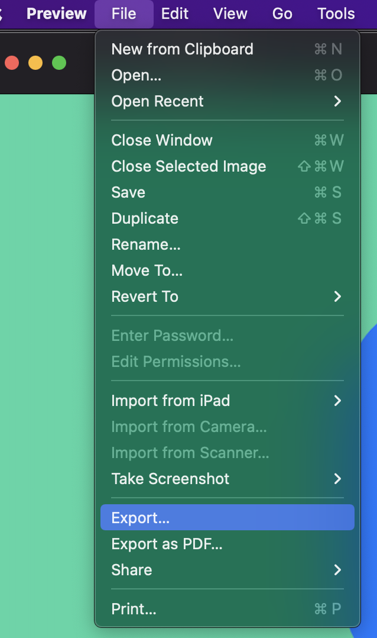Image resolution: width=377 pixels, height=638 pixels.
Task: Select Rename… menu item
Action: click(x=227, y=244)
